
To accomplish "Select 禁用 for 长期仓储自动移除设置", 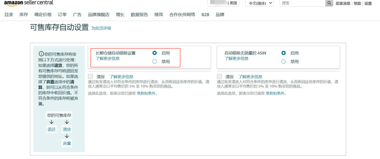I will point(155,62).
